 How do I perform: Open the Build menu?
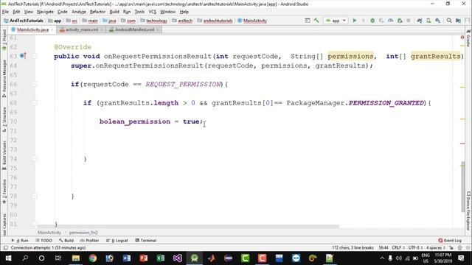click(x=114, y=12)
